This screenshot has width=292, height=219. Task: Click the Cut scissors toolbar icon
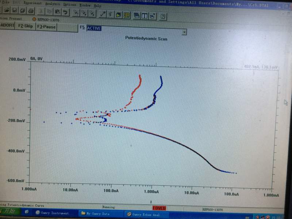pyautogui.click(x=41, y=12)
